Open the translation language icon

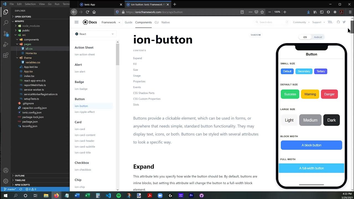[x=330, y=22]
